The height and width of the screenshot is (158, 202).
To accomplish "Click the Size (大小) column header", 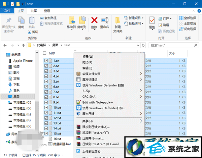I will (172, 53).
